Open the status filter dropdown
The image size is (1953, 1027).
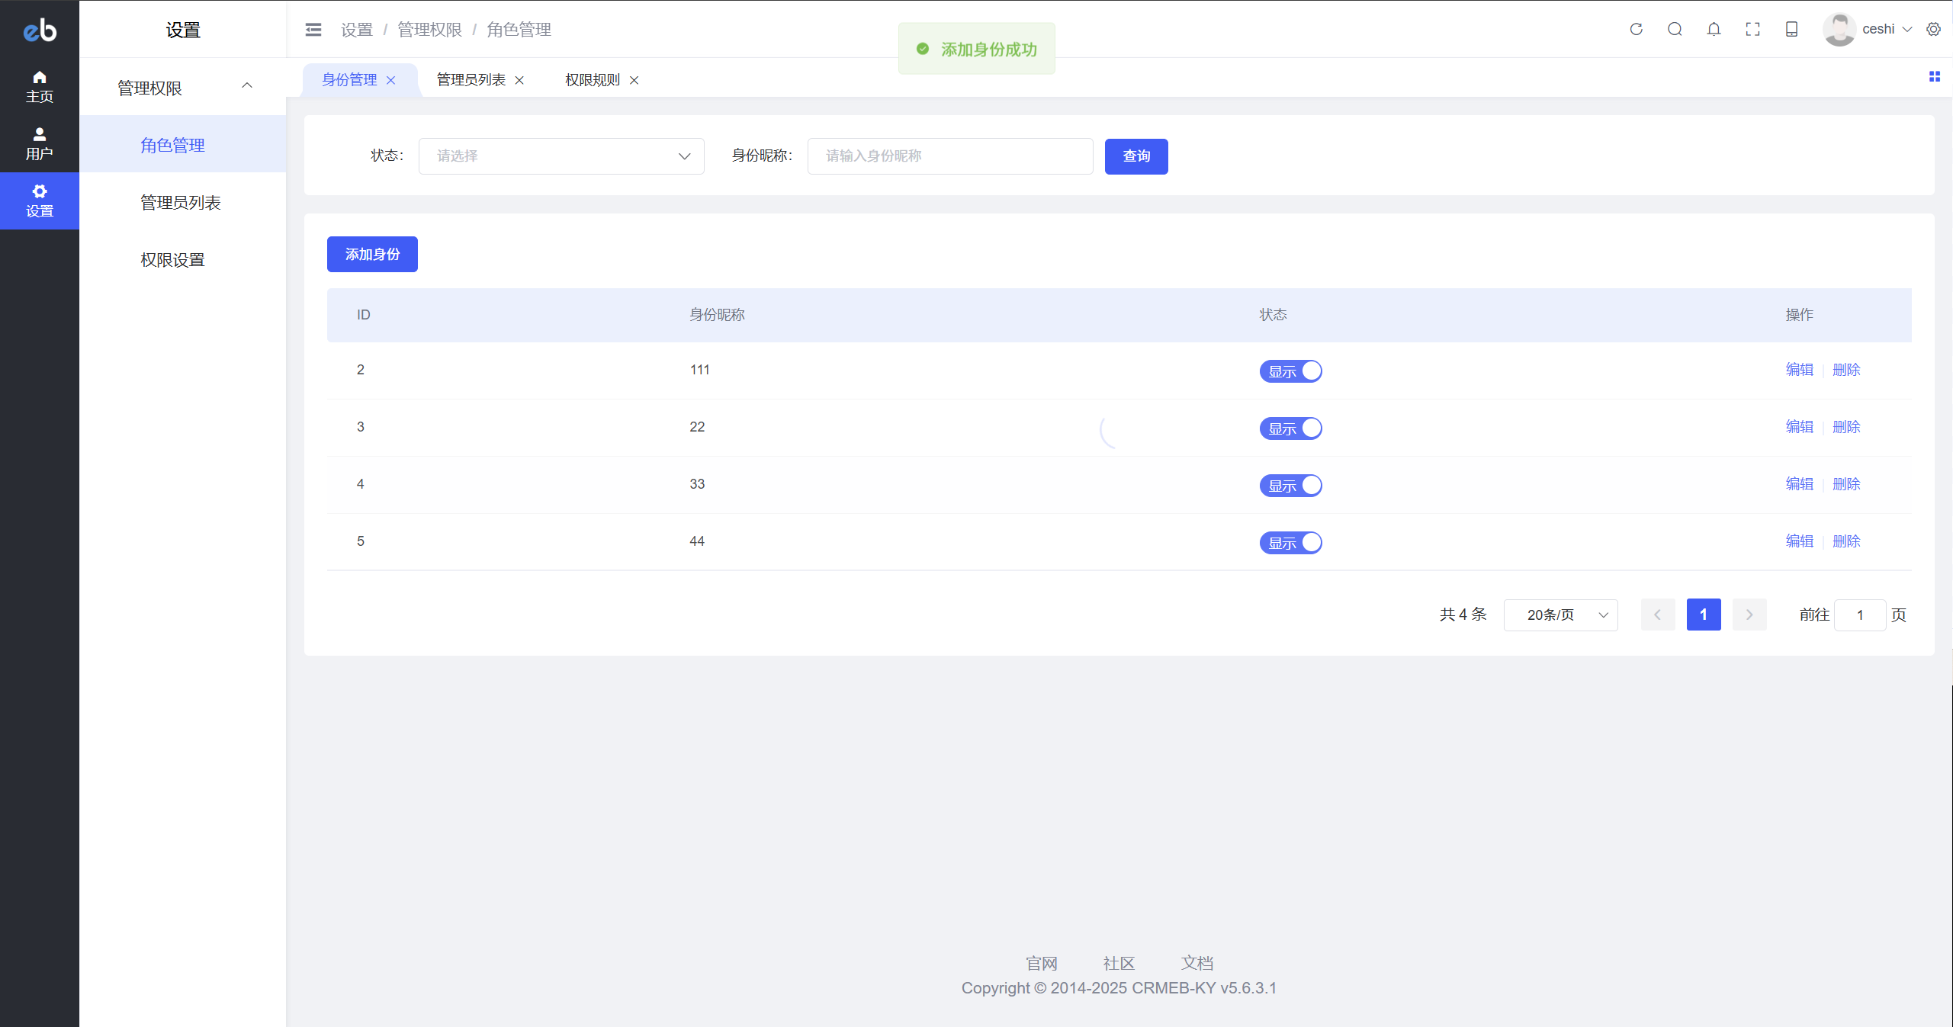561,156
